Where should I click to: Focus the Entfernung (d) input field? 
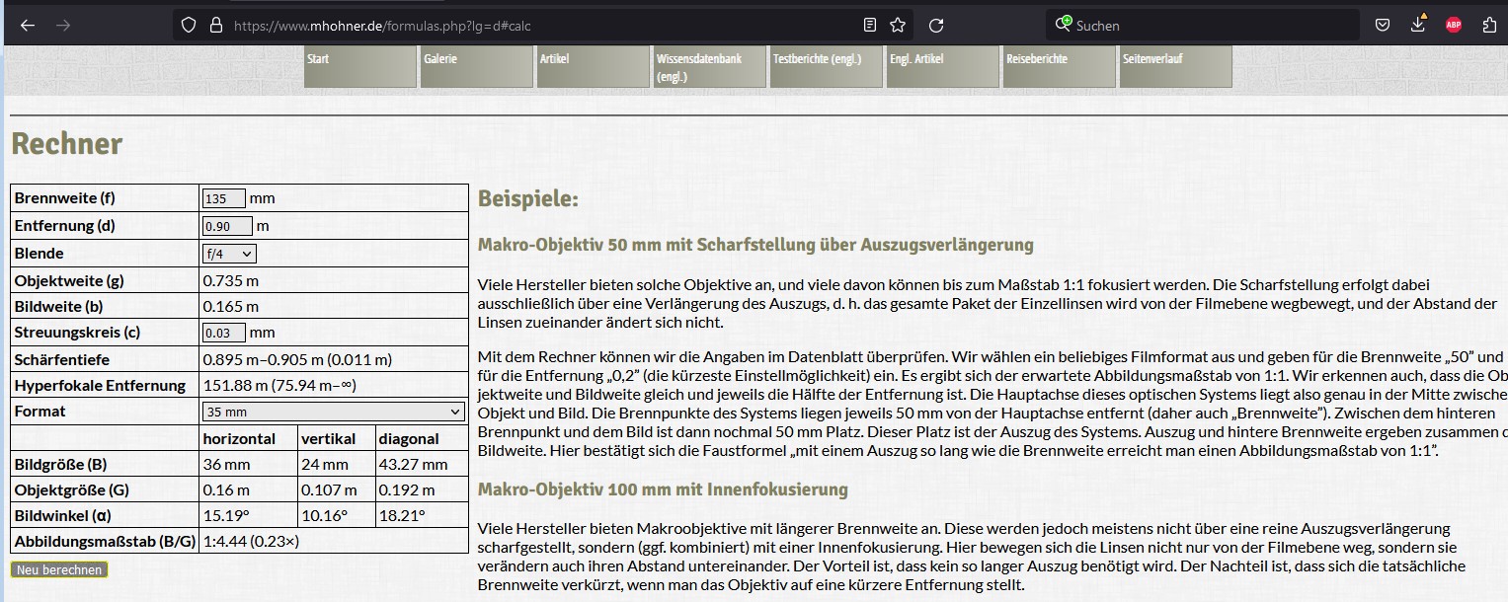point(226,226)
